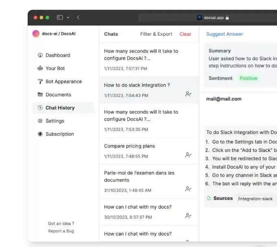The image size is (277, 247).
Task: Go back with the browser back arrow
Action: click(78, 17)
